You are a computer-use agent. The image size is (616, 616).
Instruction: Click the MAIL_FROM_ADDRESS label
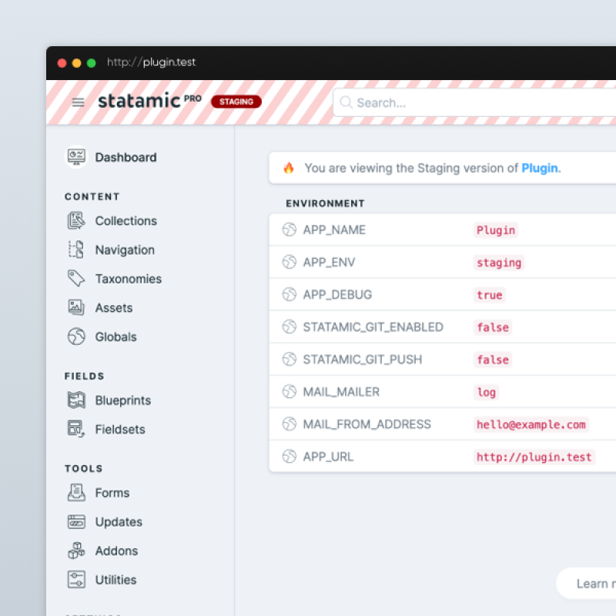pyautogui.click(x=367, y=424)
